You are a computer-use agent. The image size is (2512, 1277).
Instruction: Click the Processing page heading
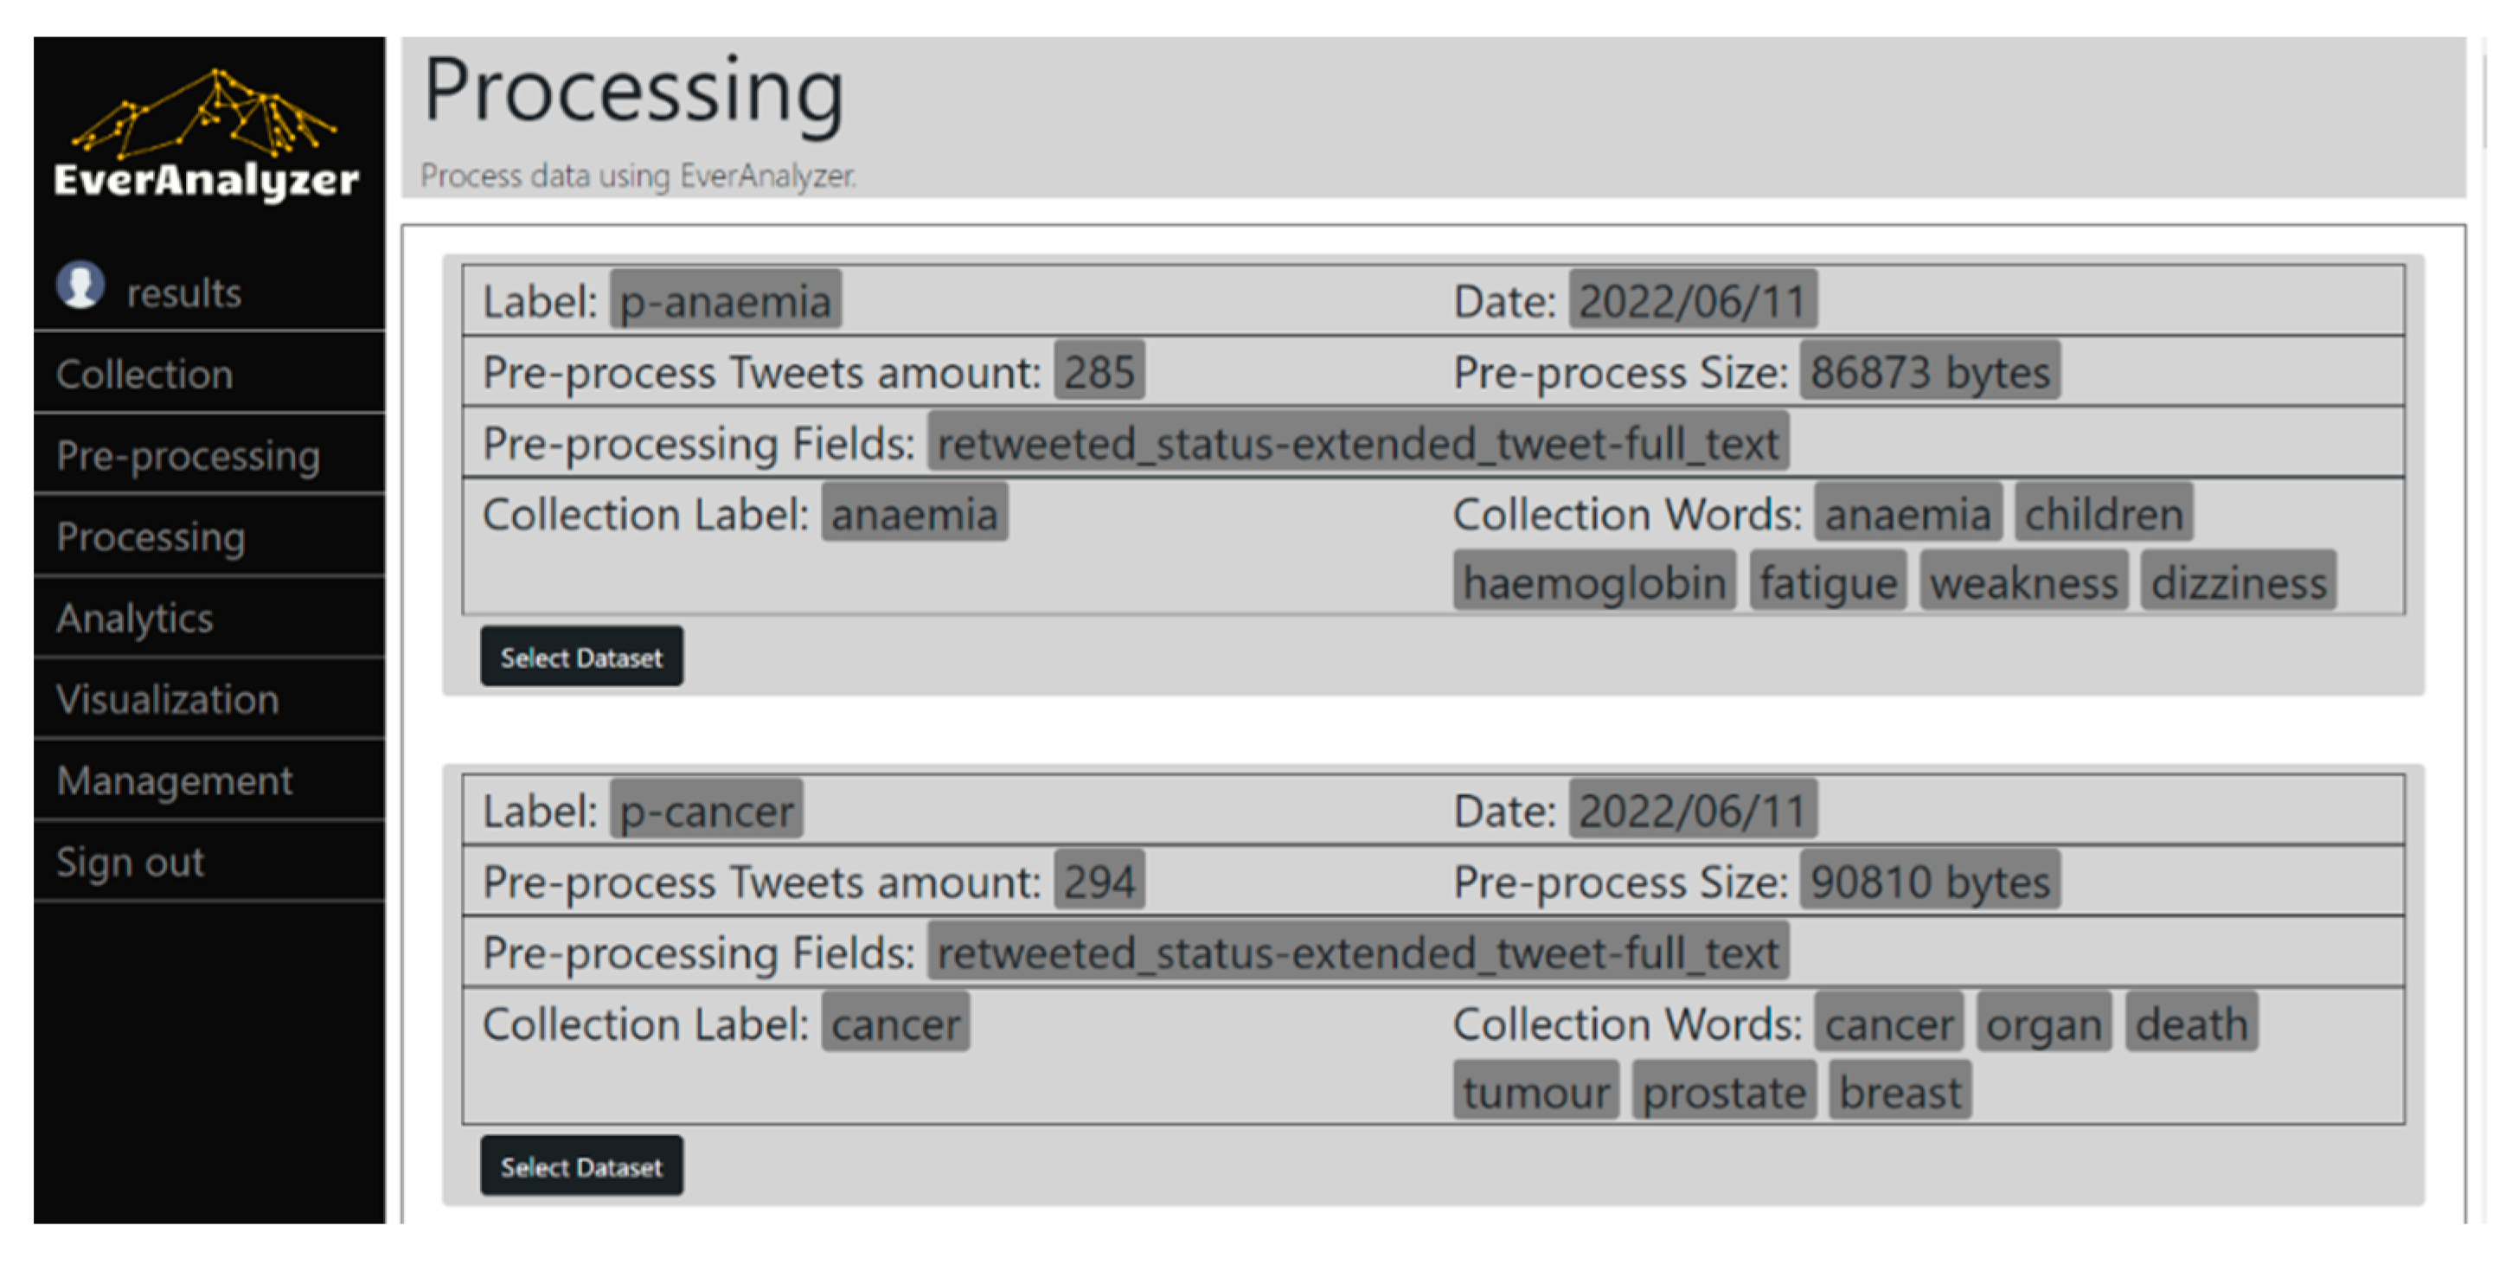tap(633, 91)
